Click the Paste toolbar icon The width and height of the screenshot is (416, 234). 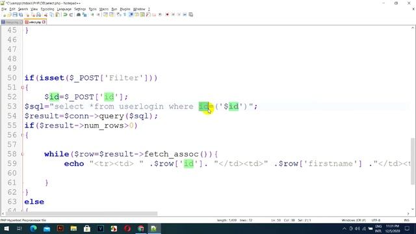pos(57,14)
